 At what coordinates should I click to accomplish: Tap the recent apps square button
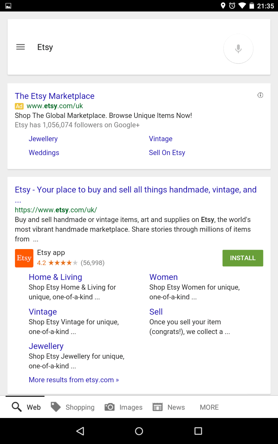(198, 431)
